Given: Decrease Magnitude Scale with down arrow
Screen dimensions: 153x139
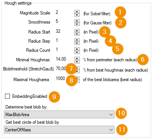Looking at the screenshot, I should (x=77, y=15).
